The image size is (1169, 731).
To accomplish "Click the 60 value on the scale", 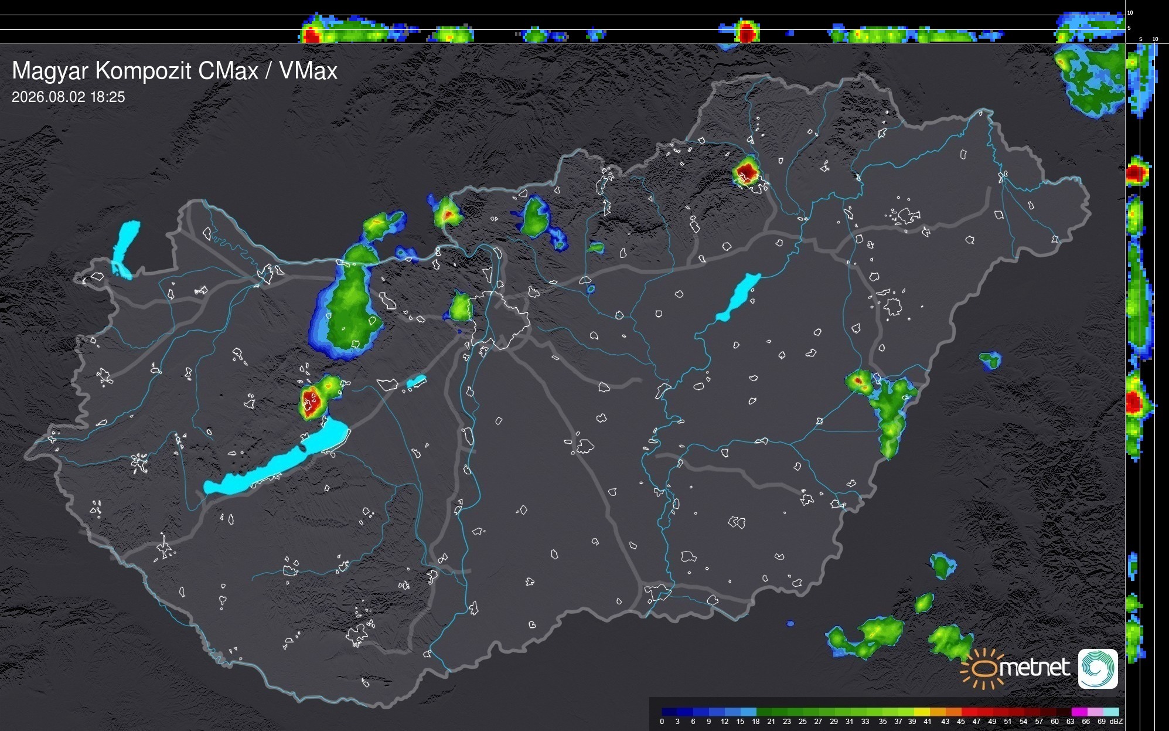I will pos(1055,722).
